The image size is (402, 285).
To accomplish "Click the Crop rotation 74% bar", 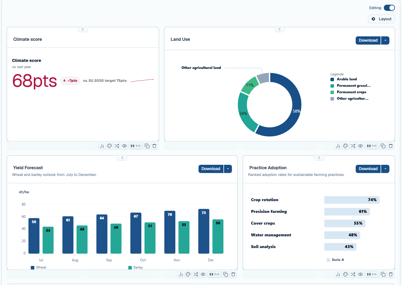I will click(x=352, y=200).
